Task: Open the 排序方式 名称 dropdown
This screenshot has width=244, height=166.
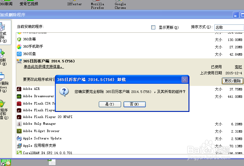Action: 229,28
